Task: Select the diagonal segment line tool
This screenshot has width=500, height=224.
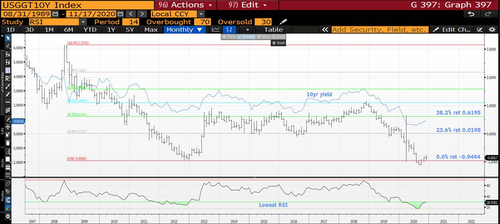Action: [x=8, y=86]
